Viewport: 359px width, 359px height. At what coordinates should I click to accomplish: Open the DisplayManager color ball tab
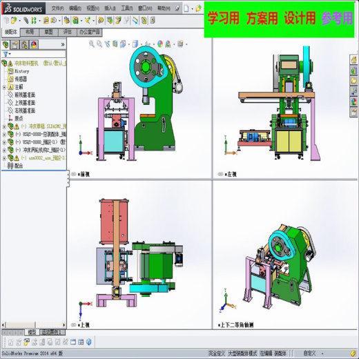(34, 45)
